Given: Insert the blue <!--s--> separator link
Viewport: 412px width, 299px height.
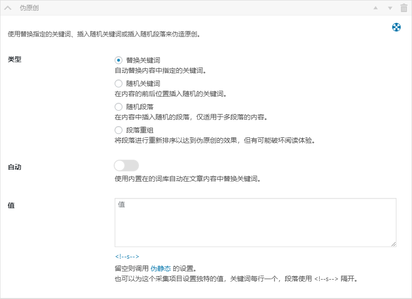Looking at the screenshot, I should (x=127, y=256).
